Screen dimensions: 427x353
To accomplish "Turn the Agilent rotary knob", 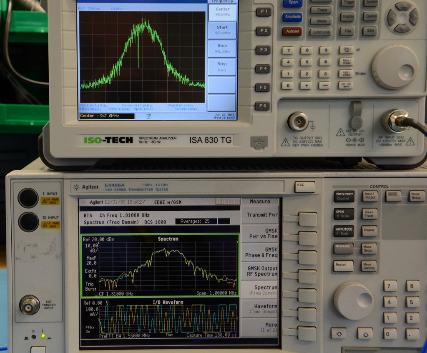I will 354,300.
